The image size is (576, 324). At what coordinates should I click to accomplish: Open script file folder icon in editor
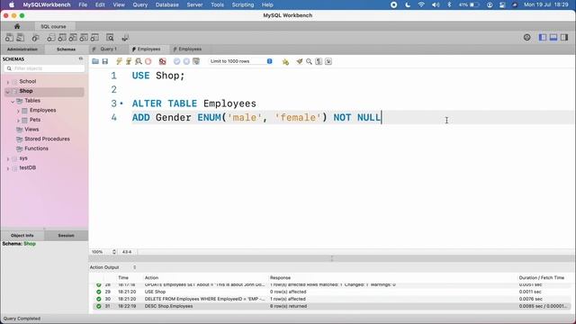95,61
